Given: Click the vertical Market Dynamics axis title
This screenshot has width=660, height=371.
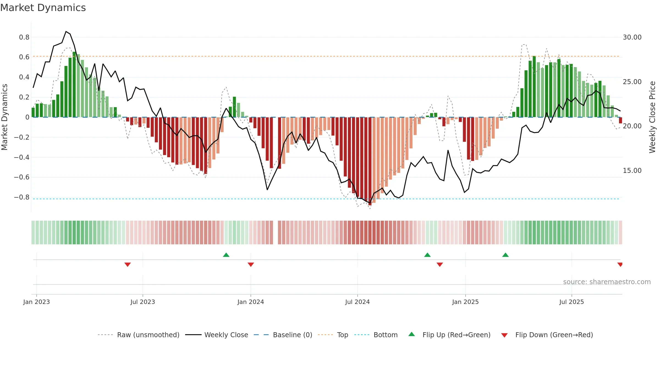Looking at the screenshot, I should [4, 117].
